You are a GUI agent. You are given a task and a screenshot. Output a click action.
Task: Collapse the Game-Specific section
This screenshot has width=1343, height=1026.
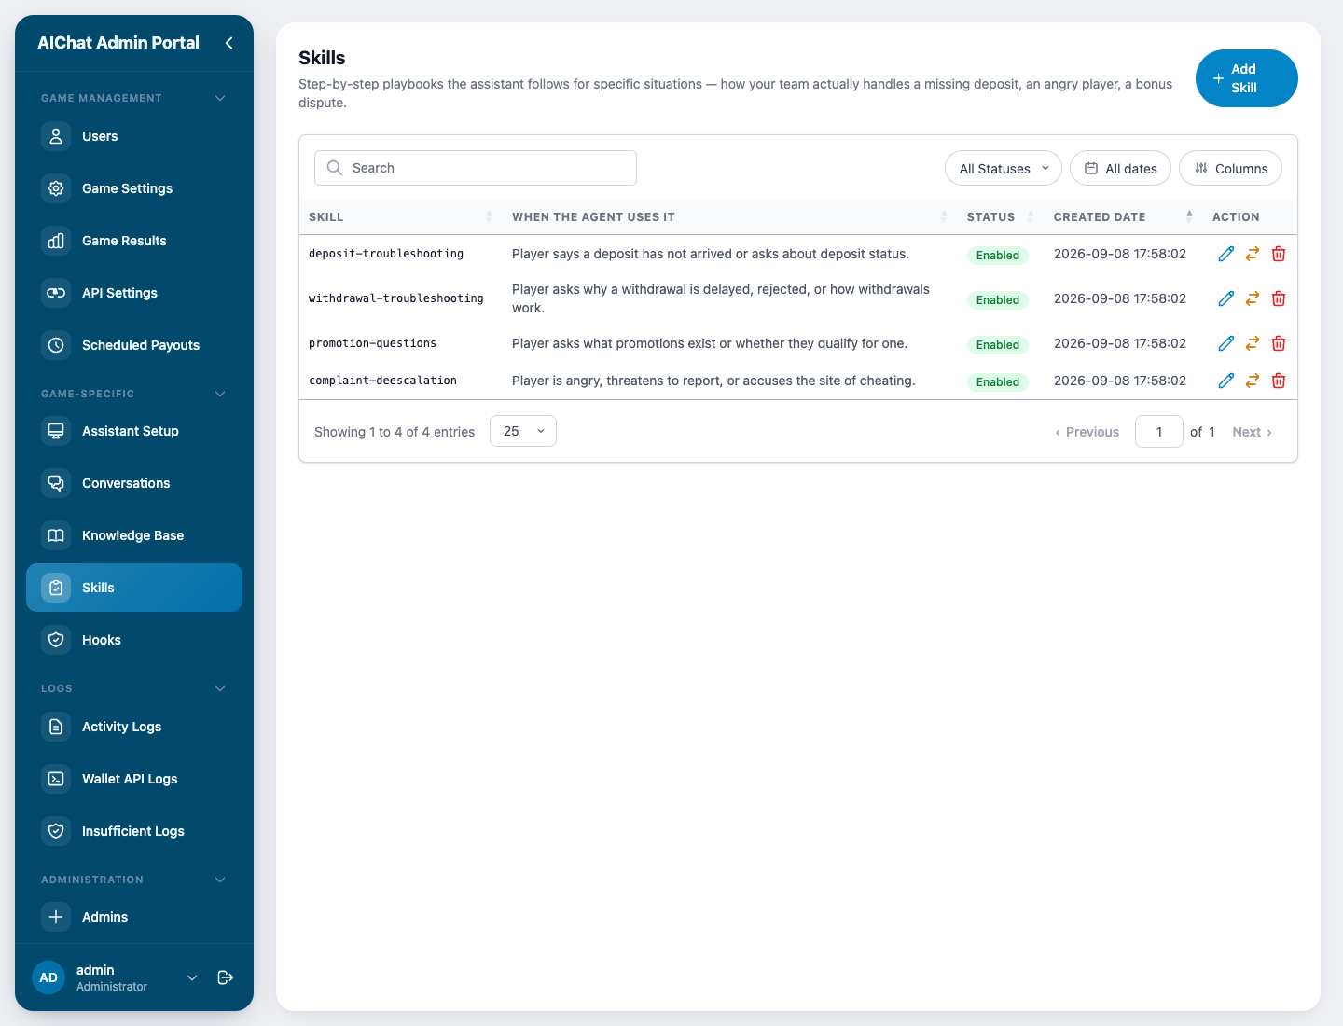[x=220, y=394]
